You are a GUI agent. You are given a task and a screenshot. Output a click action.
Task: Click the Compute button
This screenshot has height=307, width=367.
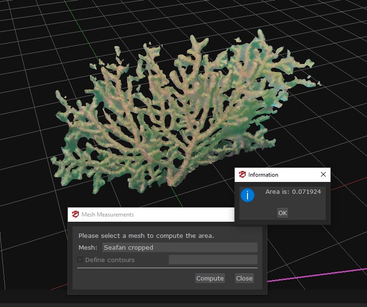click(x=210, y=278)
